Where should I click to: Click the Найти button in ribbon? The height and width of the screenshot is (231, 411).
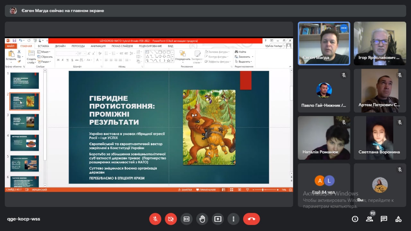240,52
